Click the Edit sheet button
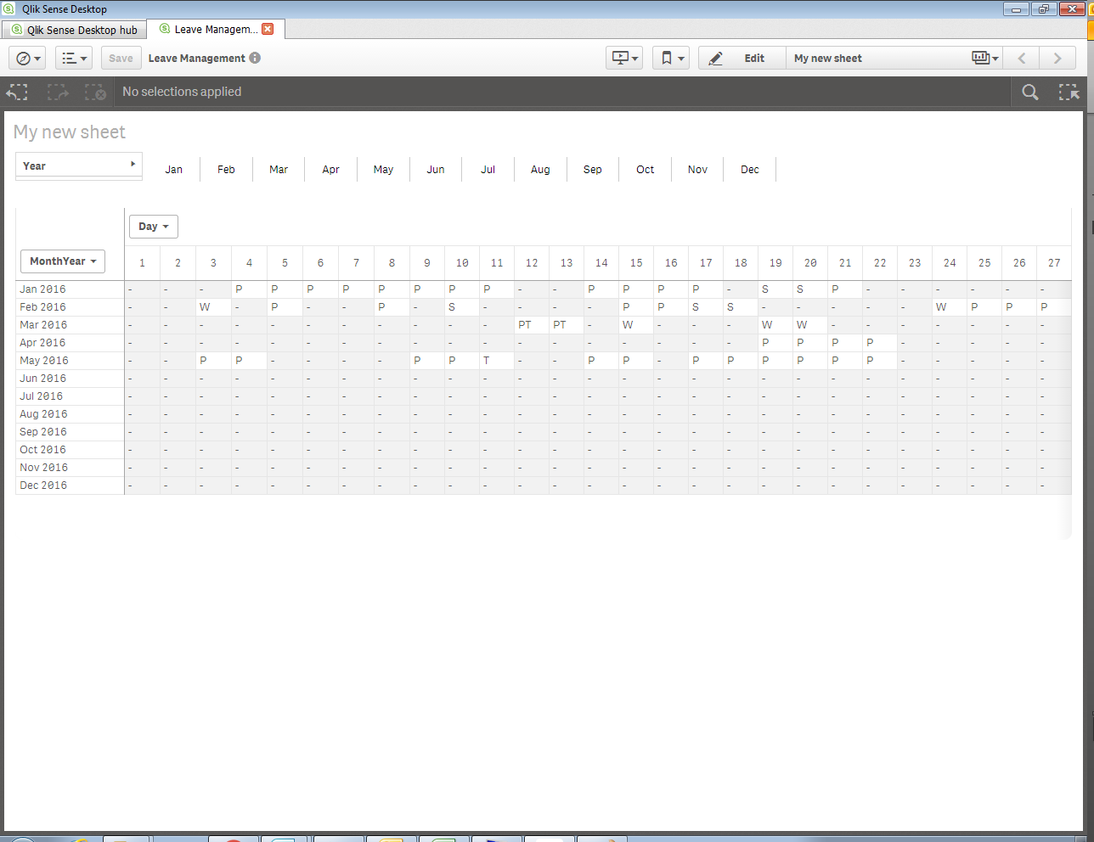Viewport: 1094px width, 842px height. pyautogui.click(x=742, y=58)
